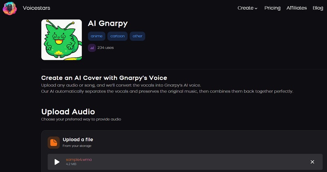Viewport: 327px width, 172px height.
Task: Open the Voicestars home link text
Action: 36,8
